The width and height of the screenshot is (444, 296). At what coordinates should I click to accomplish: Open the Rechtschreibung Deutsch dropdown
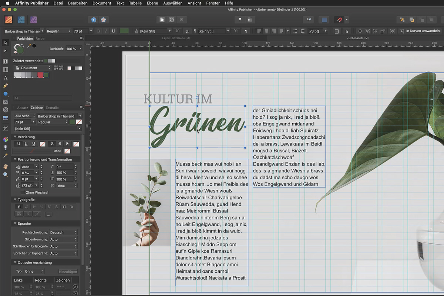[x=62, y=232]
